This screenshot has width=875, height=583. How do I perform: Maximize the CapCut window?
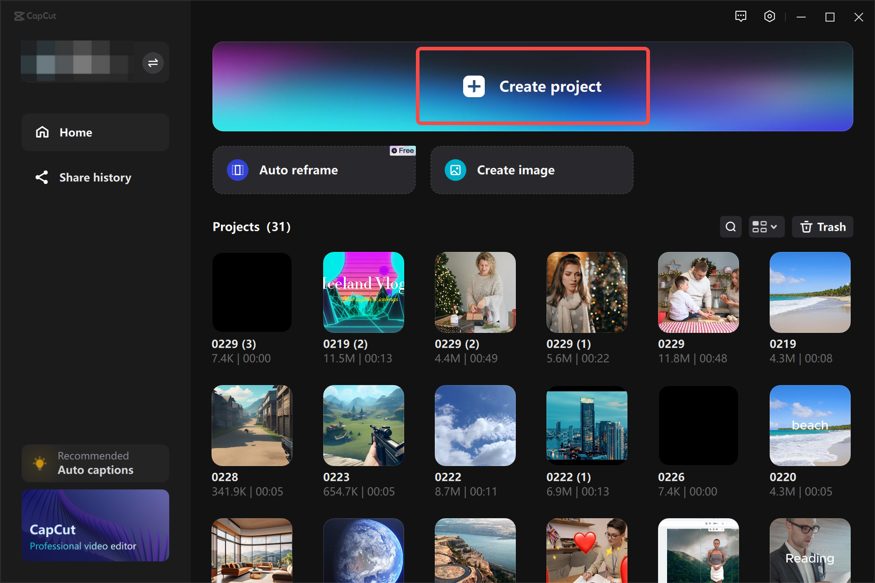830,17
